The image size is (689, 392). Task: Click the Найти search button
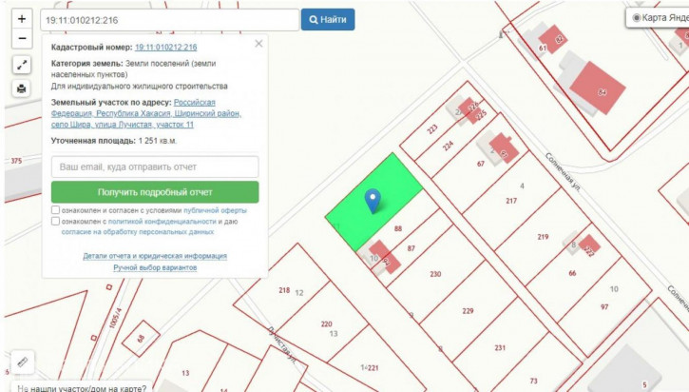tap(328, 19)
